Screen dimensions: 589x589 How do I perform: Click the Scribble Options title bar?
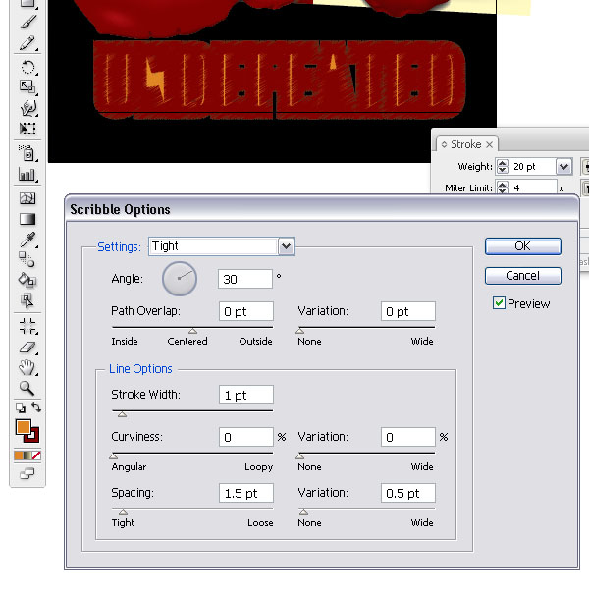click(x=322, y=209)
